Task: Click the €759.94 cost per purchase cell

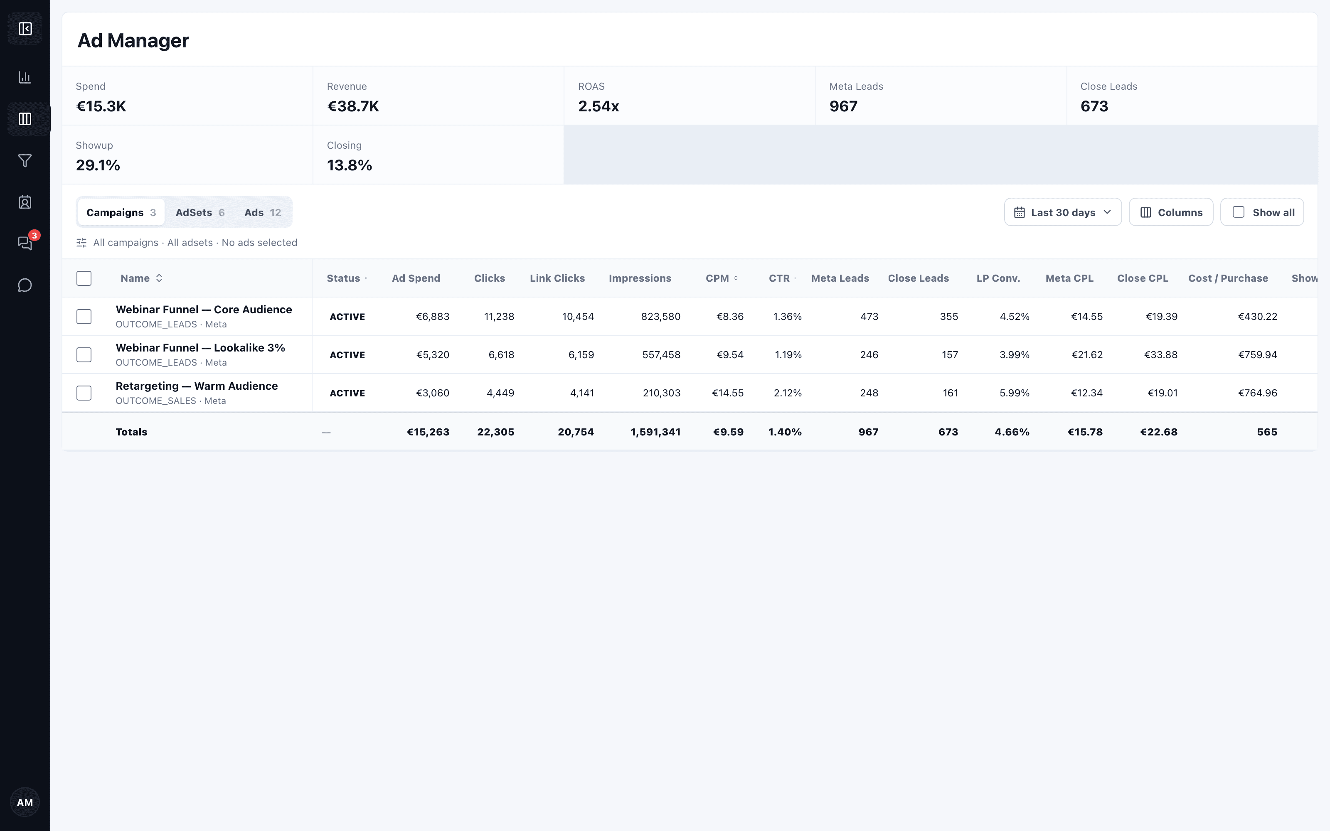Action: click(x=1257, y=355)
